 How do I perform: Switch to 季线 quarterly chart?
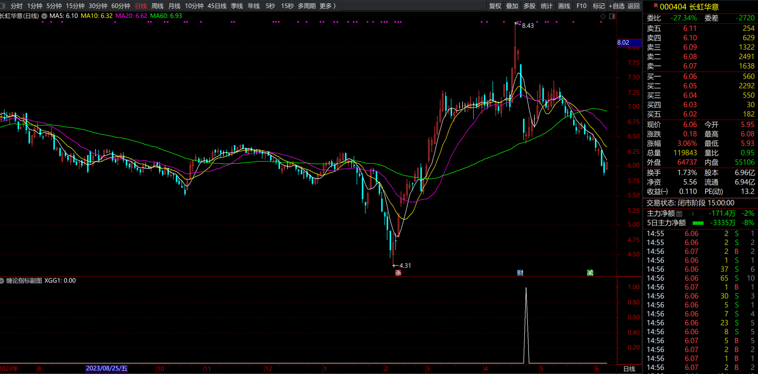[x=237, y=6]
